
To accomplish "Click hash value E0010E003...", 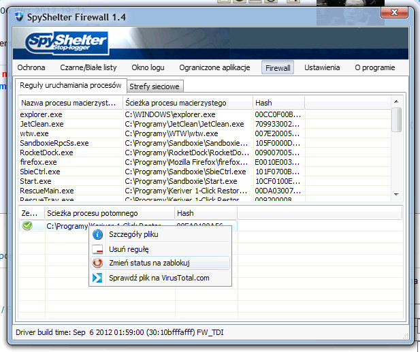I will [277, 162].
